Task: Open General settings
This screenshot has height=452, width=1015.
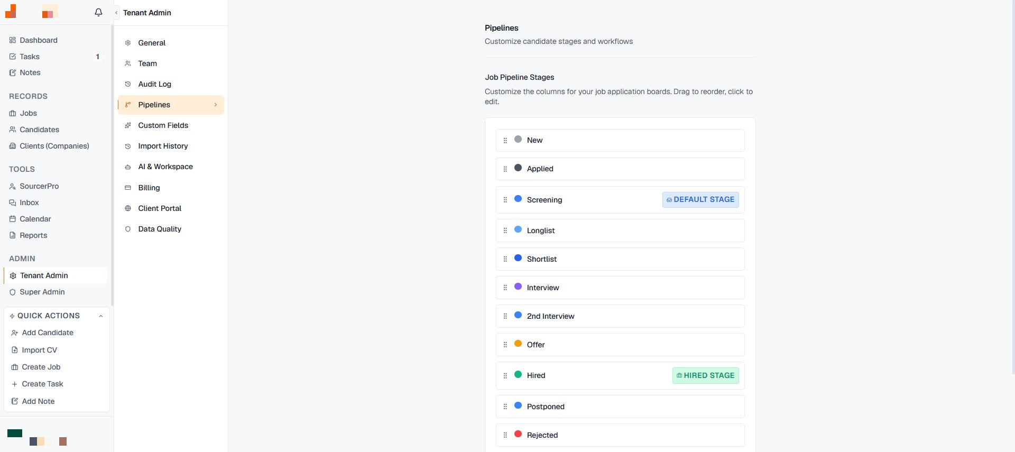Action: [x=171, y=43]
